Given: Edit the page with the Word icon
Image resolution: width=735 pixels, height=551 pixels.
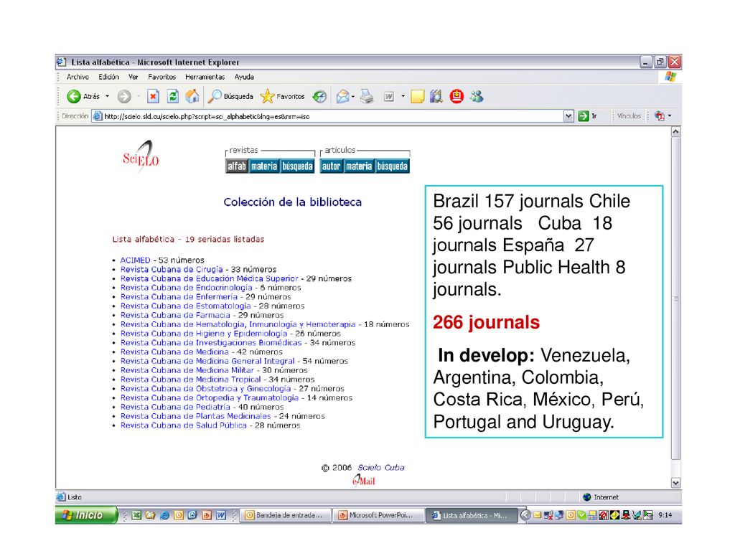Looking at the screenshot, I should click(x=388, y=97).
